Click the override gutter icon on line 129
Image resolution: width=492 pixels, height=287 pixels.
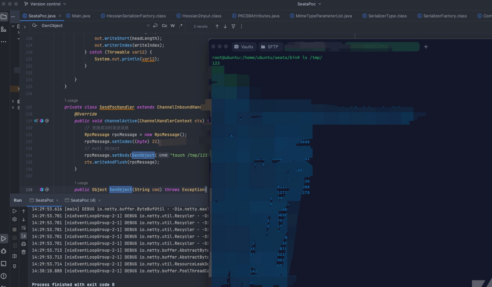pyautogui.click(x=36, y=121)
